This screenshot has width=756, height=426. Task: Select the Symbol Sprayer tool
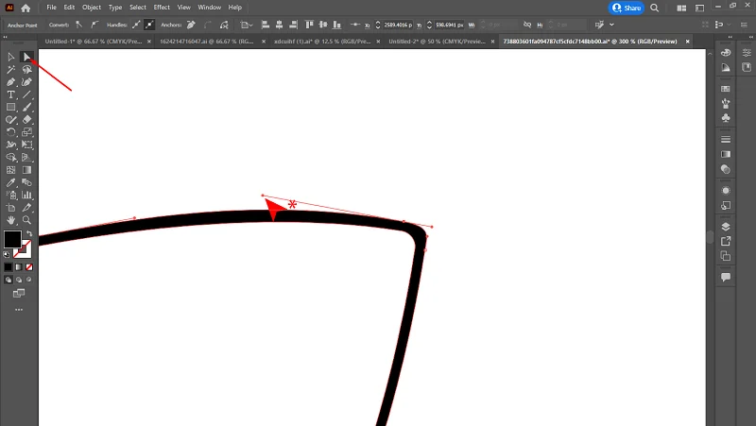(x=11, y=196)
